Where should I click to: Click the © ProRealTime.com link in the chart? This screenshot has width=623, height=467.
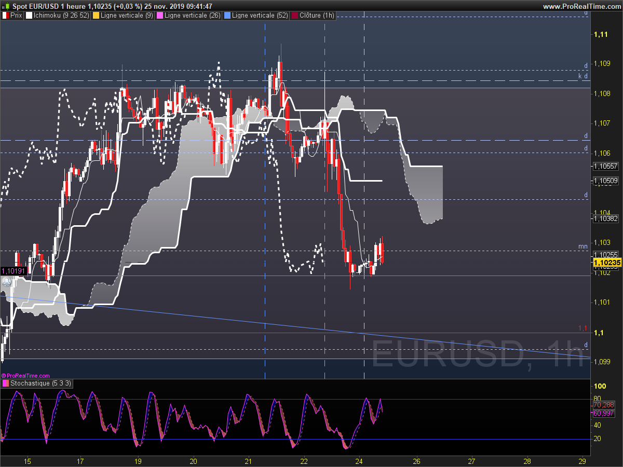25,375
